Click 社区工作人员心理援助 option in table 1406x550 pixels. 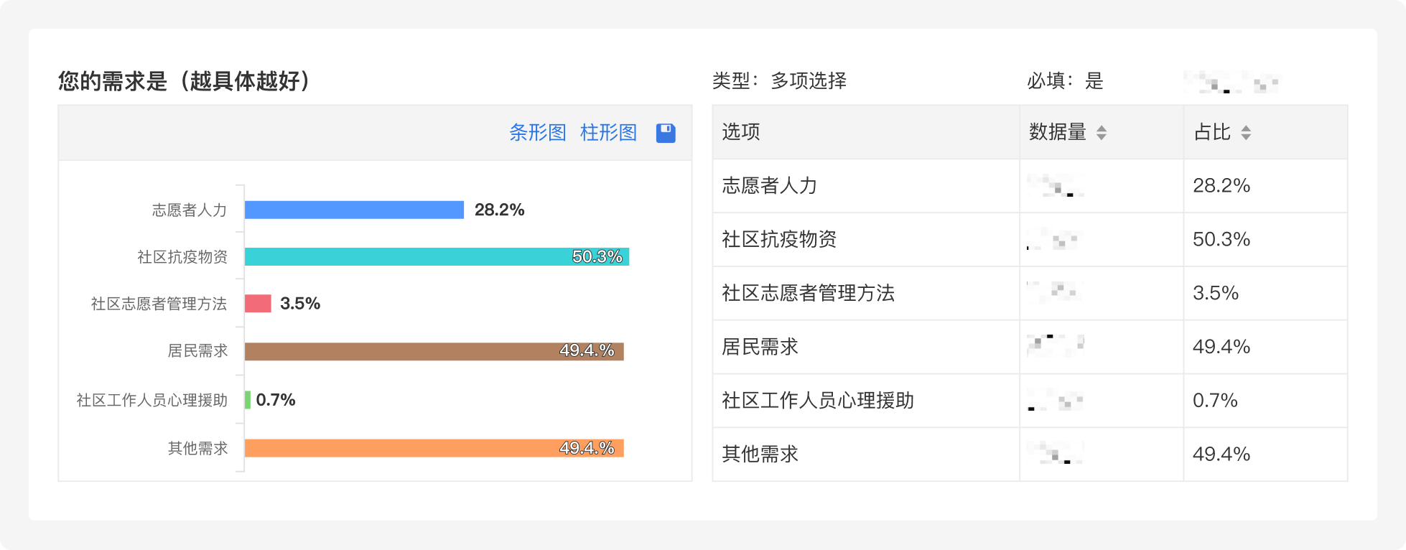coord(818,401)
